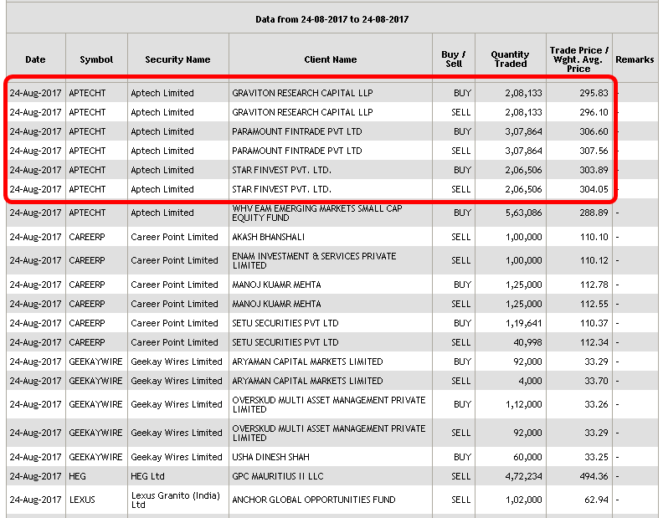
Task: Select price 110.12
Action: (594, 260)
